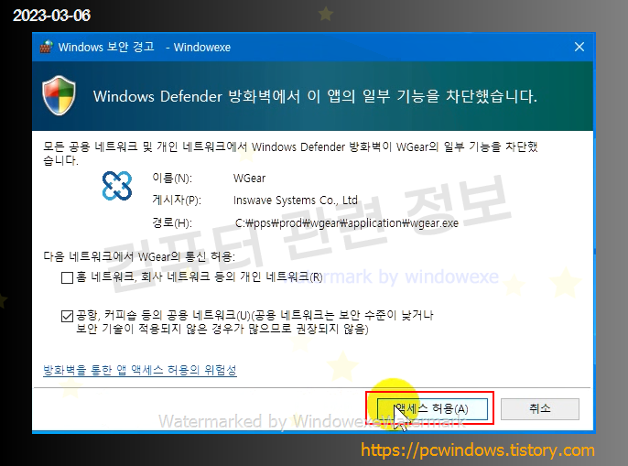628x466 pixels.
Task: Click the 취소 button
Action: point(540,408)
